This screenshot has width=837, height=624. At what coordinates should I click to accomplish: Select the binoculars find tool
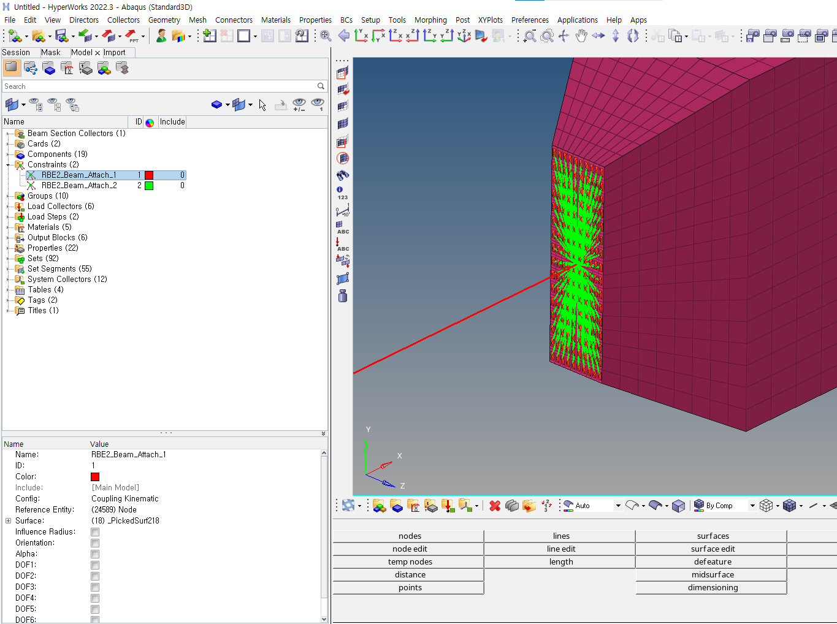(x=342, y=175)
